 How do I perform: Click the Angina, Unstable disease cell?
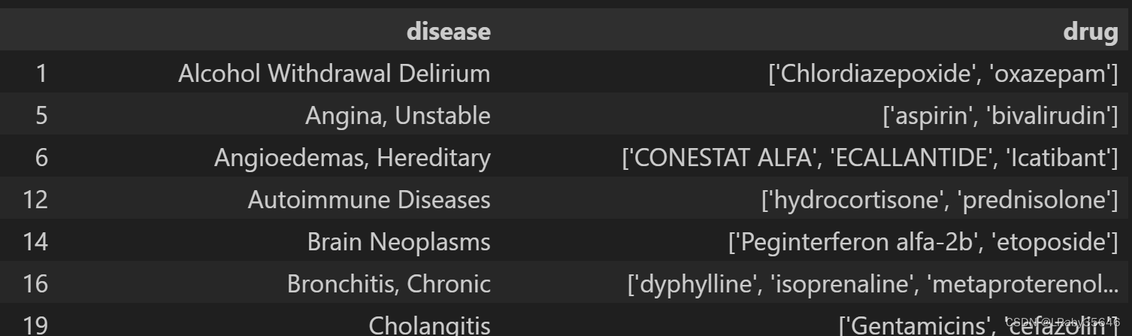398,117
